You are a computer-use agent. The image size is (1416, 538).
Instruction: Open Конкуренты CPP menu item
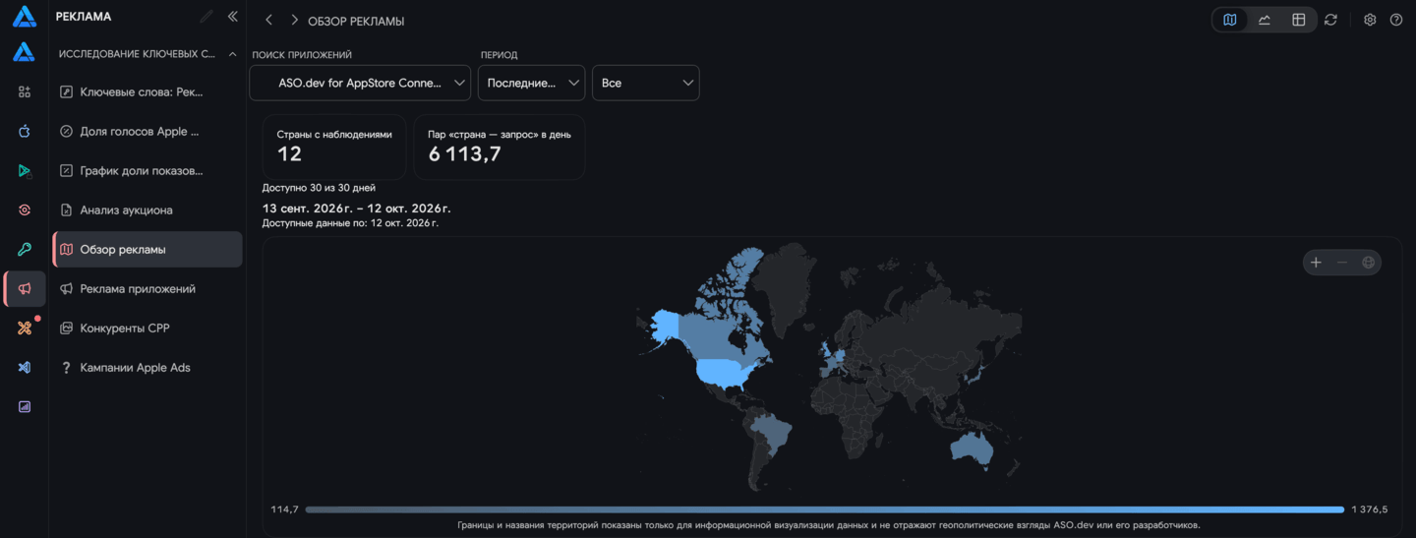pyautogui.click(x=147, y=328)
